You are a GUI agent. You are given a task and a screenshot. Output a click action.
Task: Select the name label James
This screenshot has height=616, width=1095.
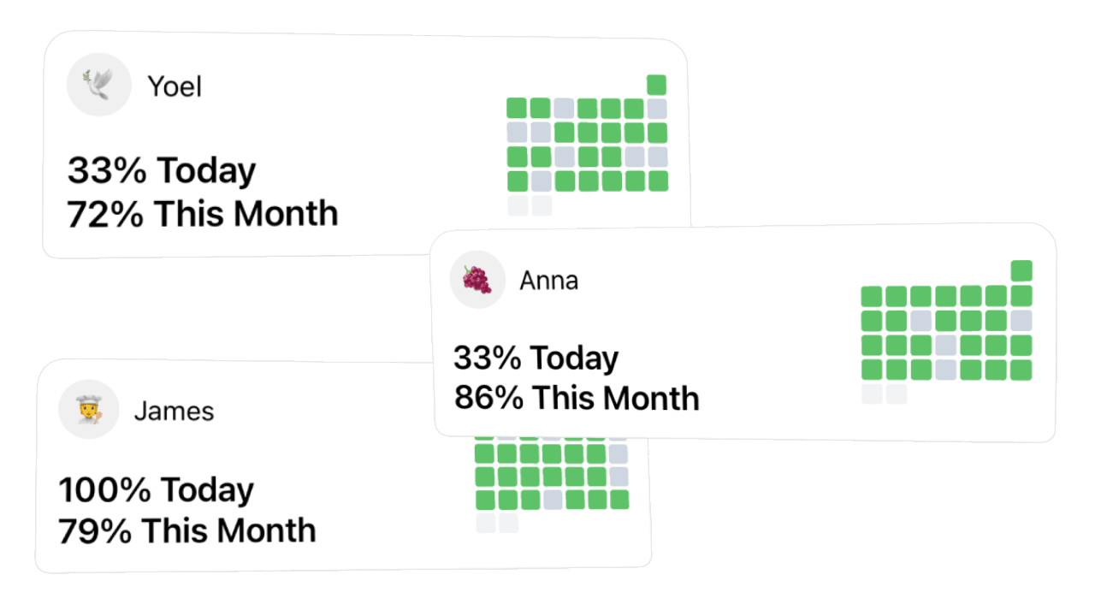174,412
